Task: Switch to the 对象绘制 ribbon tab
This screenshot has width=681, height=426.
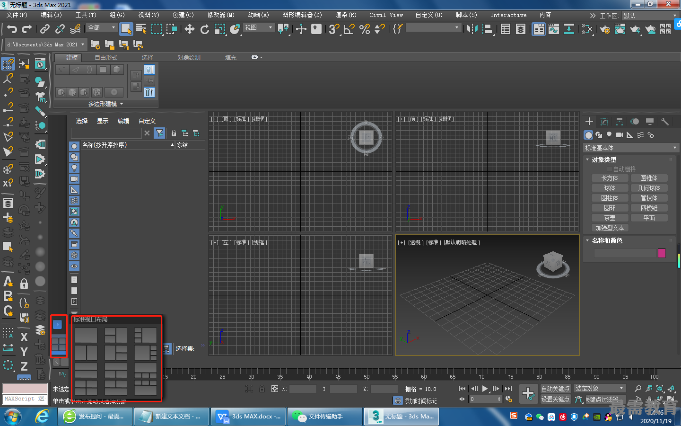Action: point(189,58)
